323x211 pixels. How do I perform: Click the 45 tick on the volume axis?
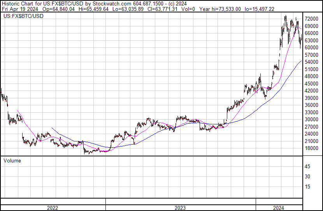tap(307, 167)
